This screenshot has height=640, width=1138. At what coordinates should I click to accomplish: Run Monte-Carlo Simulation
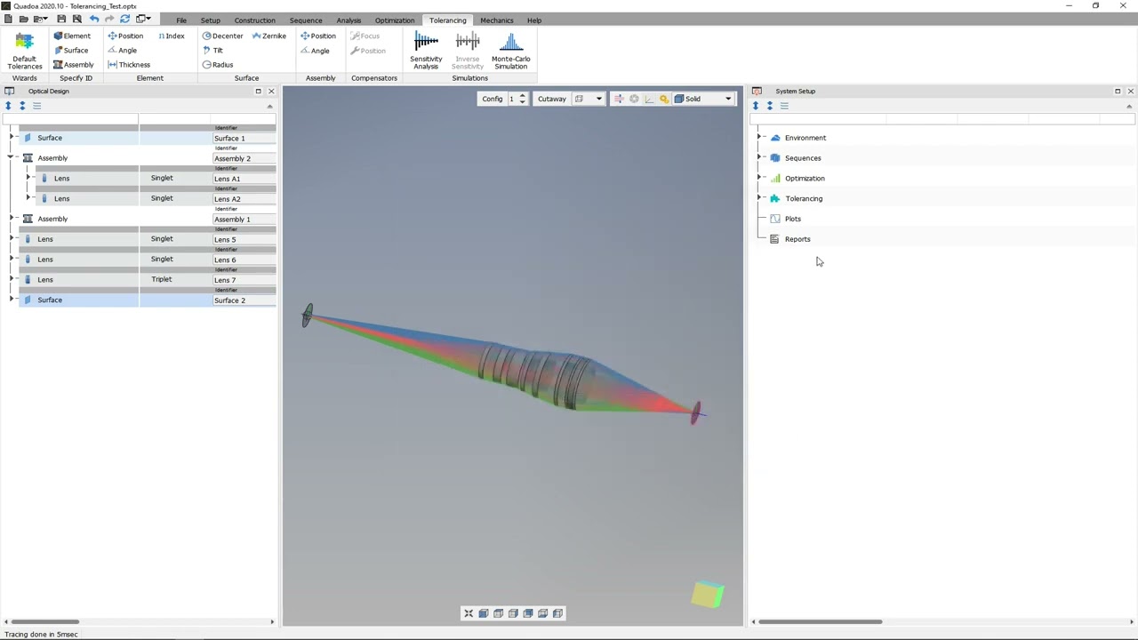pos(510,50)
